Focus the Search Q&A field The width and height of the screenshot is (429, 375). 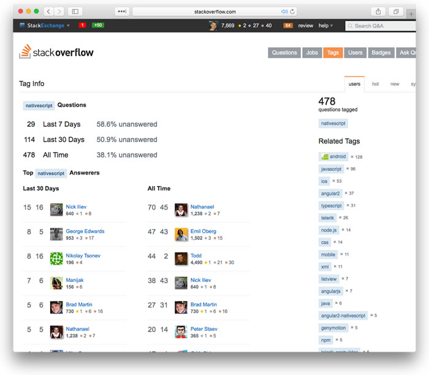pos(381,26)
